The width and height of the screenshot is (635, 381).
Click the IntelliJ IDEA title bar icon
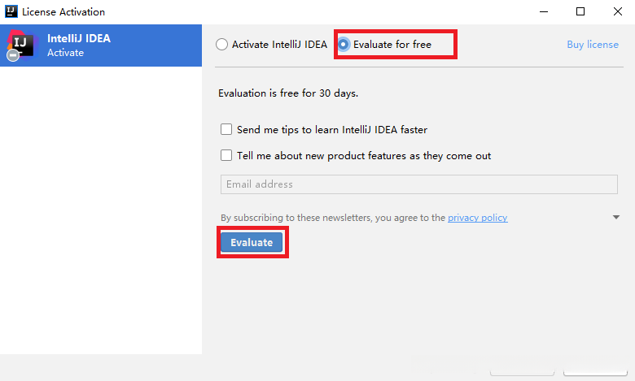(11, 12)
